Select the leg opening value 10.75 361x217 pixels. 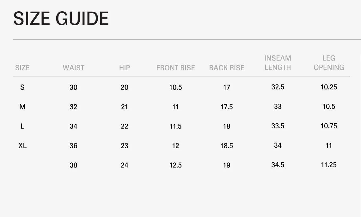pos(329,126)
